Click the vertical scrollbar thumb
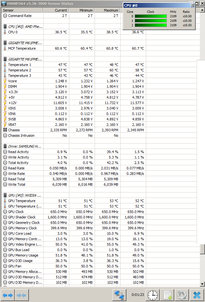The width and height of the screenshot is (205, 302). tap(202, 249)
